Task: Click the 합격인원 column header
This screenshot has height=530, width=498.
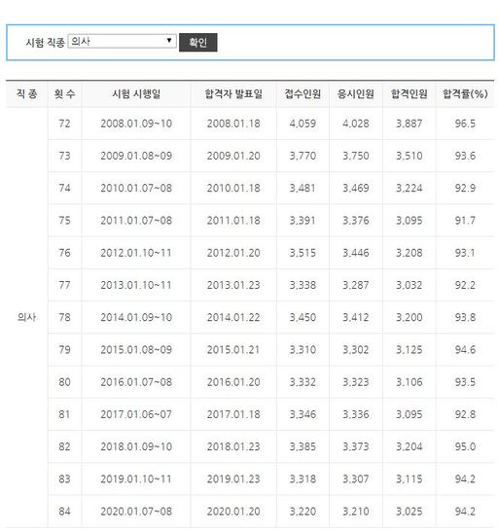Action: [409, 93]
